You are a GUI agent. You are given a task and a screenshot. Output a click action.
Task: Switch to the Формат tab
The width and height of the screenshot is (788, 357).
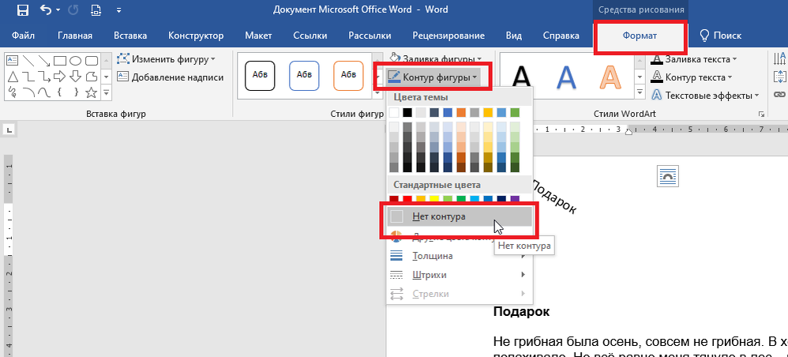[640, 36]
